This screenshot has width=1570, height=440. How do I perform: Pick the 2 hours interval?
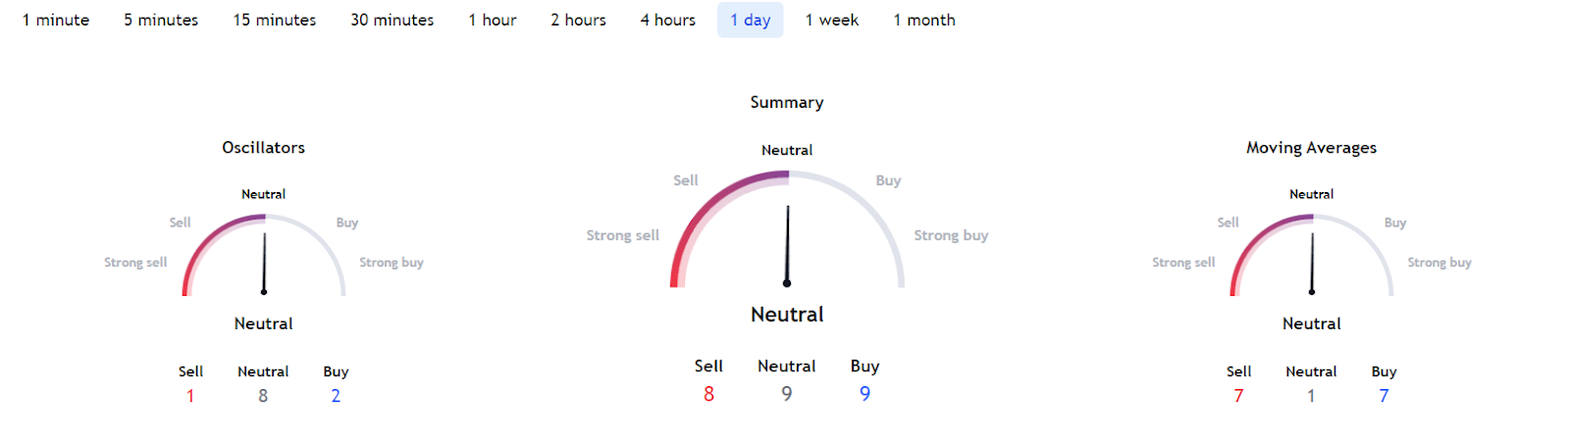pyautogui.click(x=578, y=20)
